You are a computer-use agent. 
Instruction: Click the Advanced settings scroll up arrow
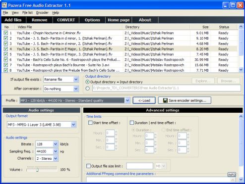tap(241, 116)
